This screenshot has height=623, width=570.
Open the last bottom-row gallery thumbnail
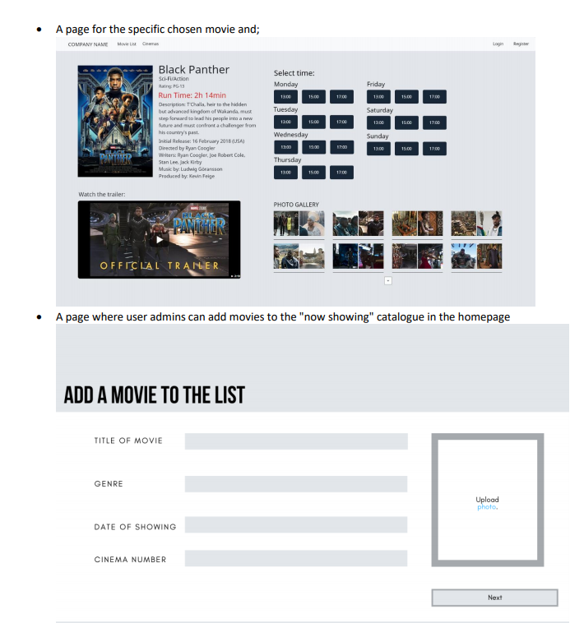pyautogui.click(x=476, y=256)
